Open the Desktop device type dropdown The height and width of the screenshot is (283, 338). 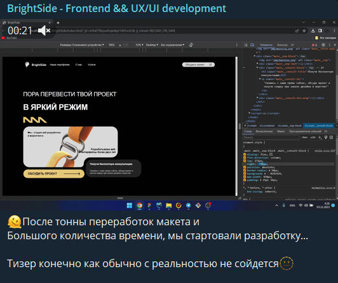(152, 45)
